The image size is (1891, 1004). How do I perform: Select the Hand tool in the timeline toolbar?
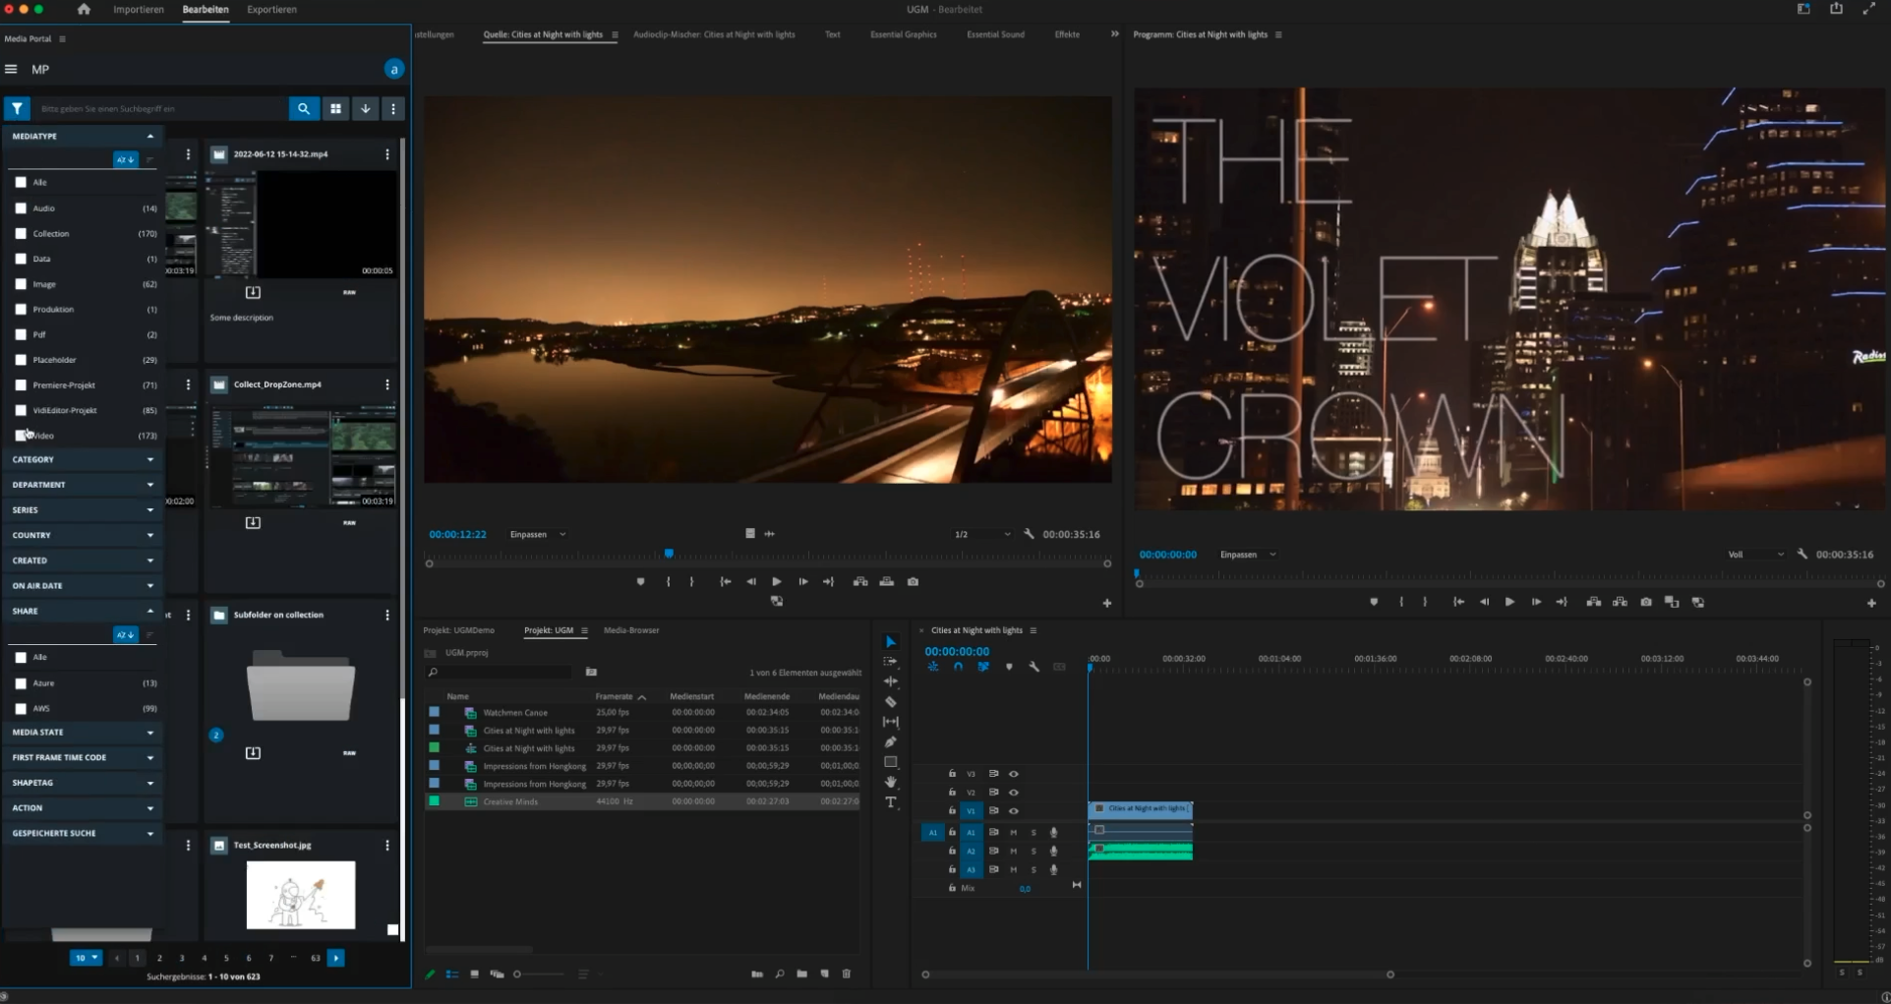click(891, 783)
